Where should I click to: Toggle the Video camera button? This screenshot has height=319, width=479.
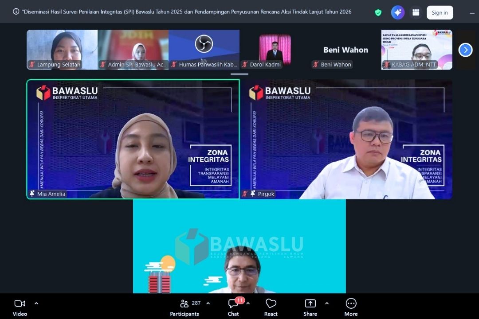click(x=20, y=307)
